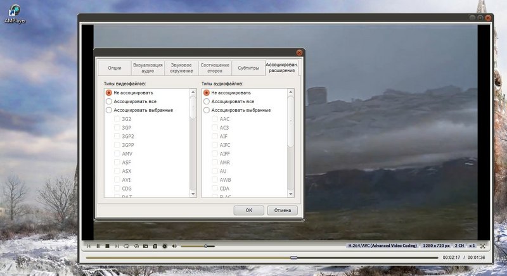
Task: Check the AC3 audio format
Action: [x=215, y=127]
